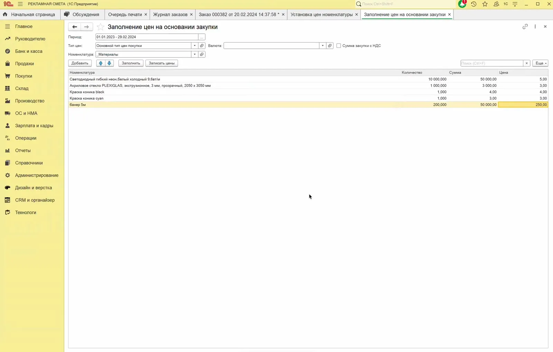The width and height of the screenshot is (553, 352).
Task: Open the Продажи section
Action: (x=25, y=64)
